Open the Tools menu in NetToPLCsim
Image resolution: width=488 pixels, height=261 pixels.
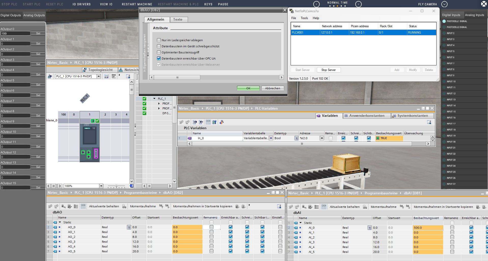click(x=304, y=18)
